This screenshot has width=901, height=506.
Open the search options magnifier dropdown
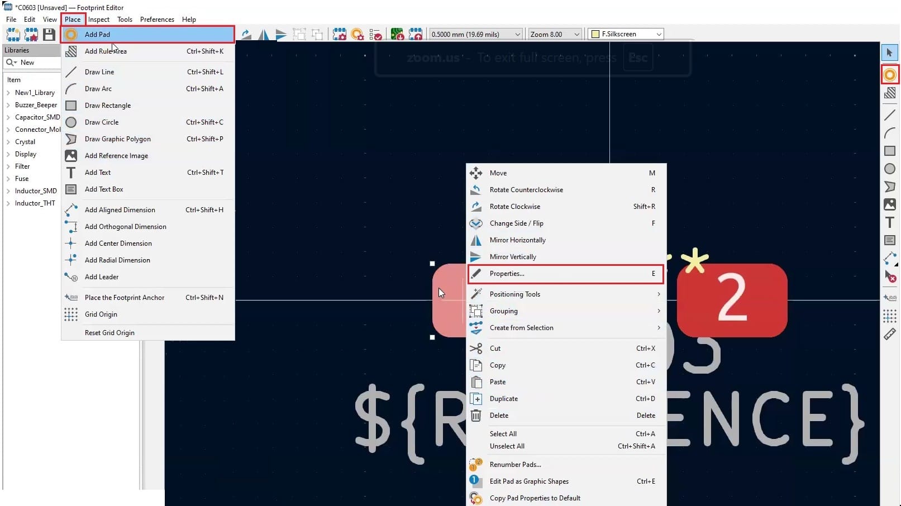[11, 63]
